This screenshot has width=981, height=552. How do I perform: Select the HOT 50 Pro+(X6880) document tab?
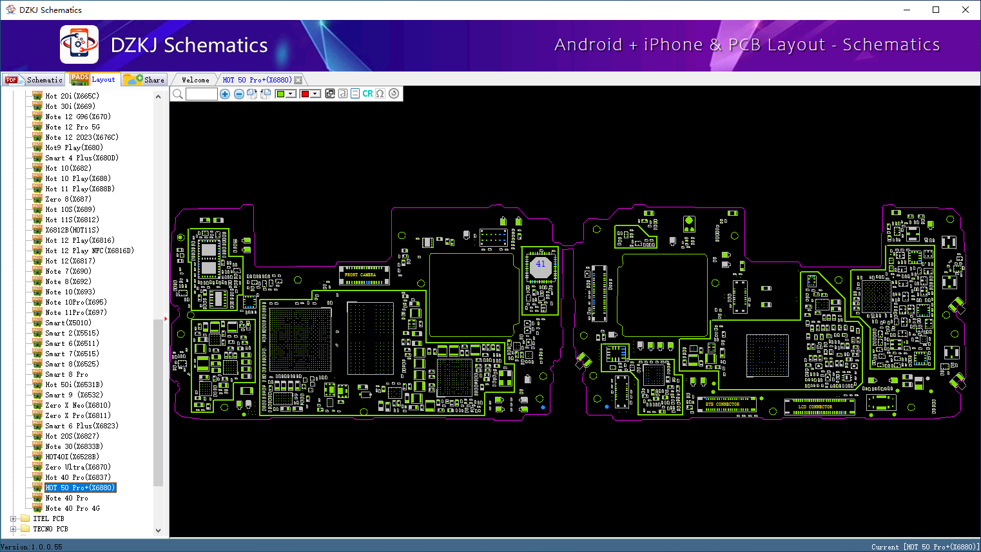click(257, 80)
